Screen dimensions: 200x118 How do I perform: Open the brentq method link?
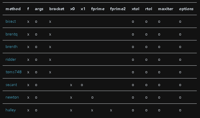12,34
